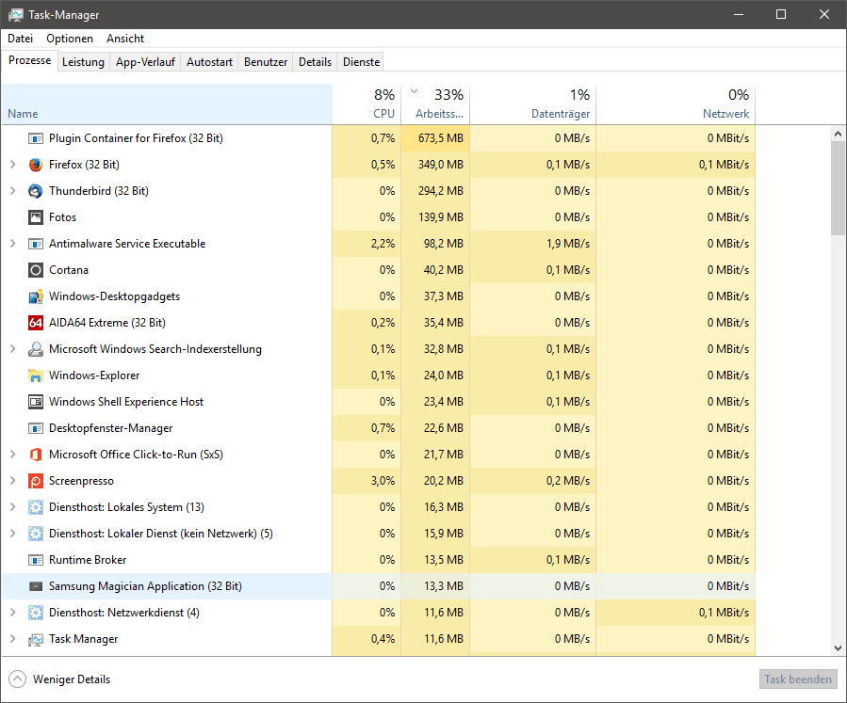
Task: Click the vertical scrollbar thumb
Action: click(x=838, y=188)
